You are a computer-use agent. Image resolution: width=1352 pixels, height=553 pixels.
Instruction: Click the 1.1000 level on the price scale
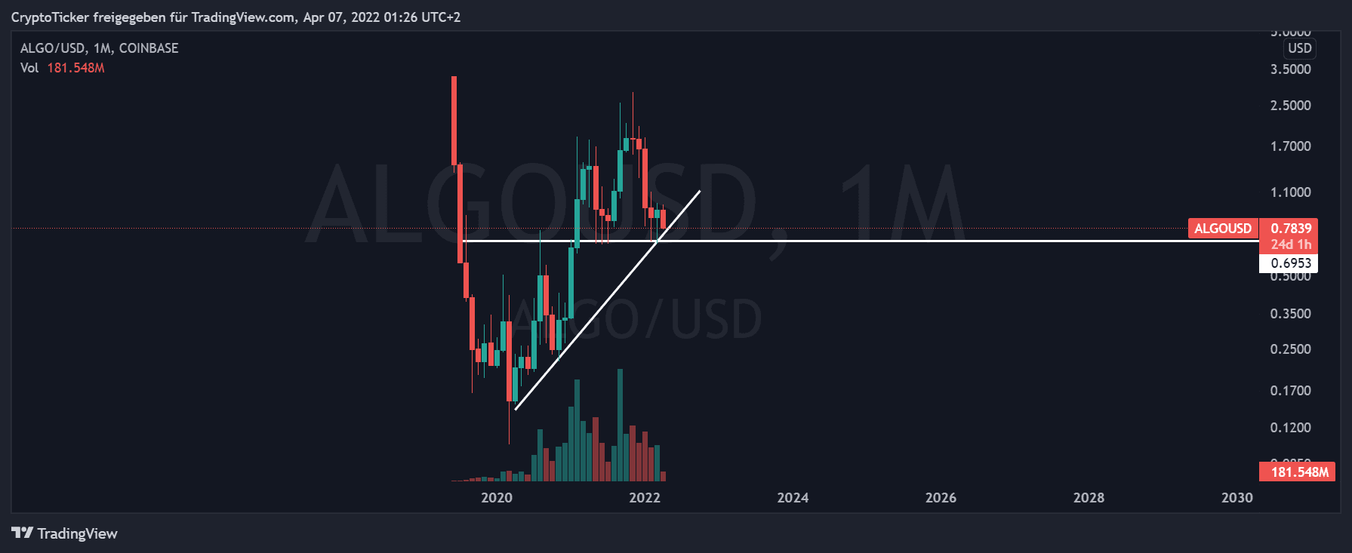tap(1290, 192)
